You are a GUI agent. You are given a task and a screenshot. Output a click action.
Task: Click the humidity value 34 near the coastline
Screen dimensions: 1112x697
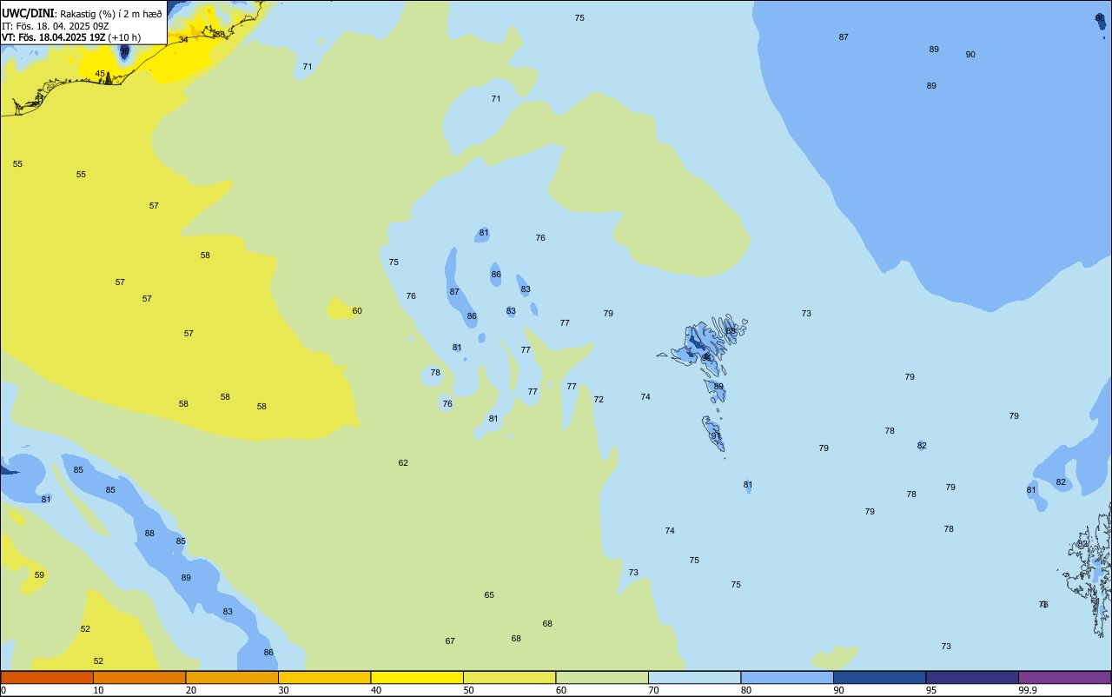click(x=183, y=39)
